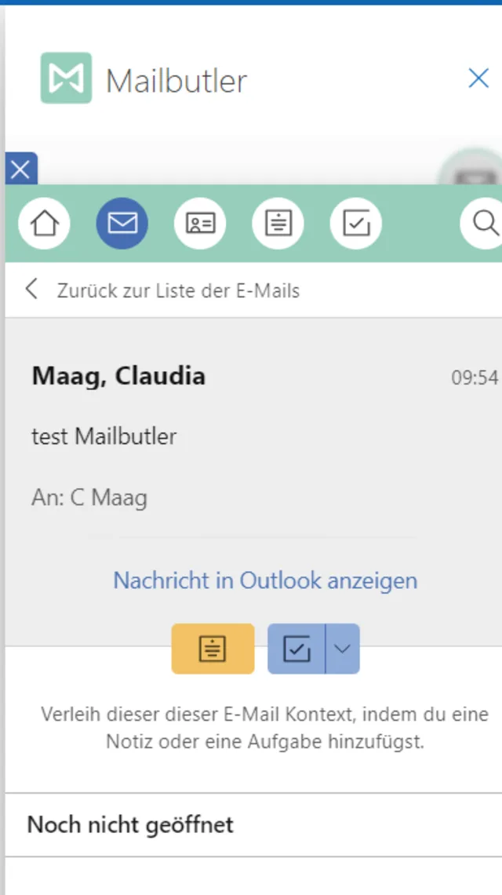
Task: Expand the dropdown arrow beside the task button
Action: point(343,649)
